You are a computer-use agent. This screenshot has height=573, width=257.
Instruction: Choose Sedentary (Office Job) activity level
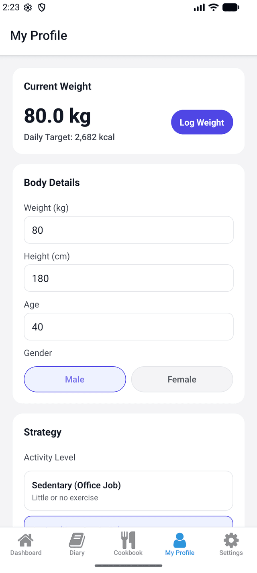[x=128, y=490]
